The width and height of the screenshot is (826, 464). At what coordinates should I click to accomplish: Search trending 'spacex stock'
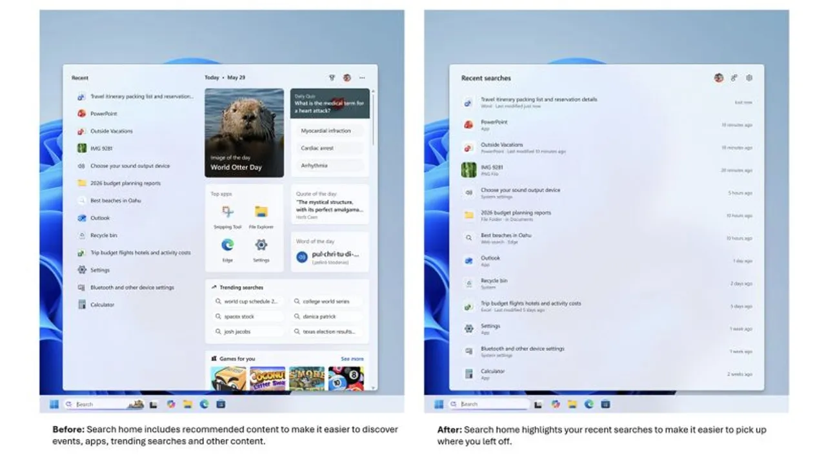248,316
